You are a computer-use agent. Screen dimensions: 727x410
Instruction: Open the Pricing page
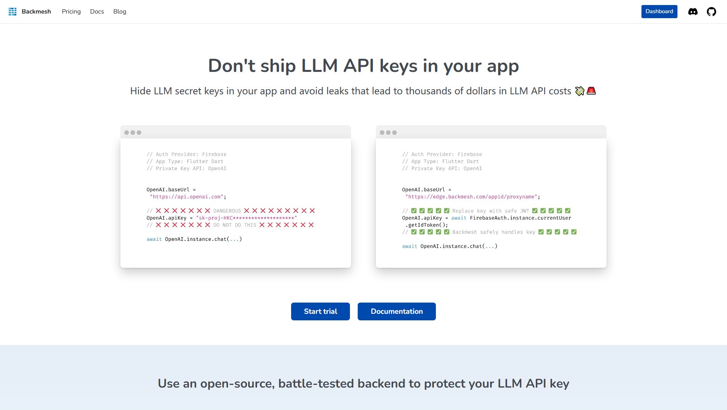click(71, 12)
